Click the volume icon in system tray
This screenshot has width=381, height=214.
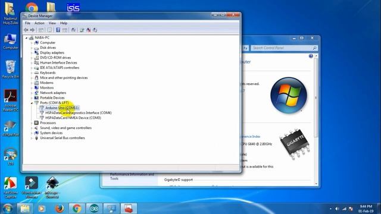click(337, 209)
